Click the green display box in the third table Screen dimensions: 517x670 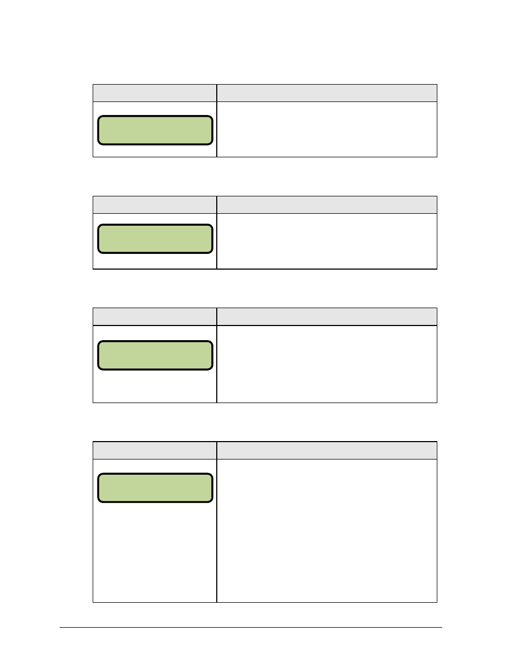click(x=155, y=355)
